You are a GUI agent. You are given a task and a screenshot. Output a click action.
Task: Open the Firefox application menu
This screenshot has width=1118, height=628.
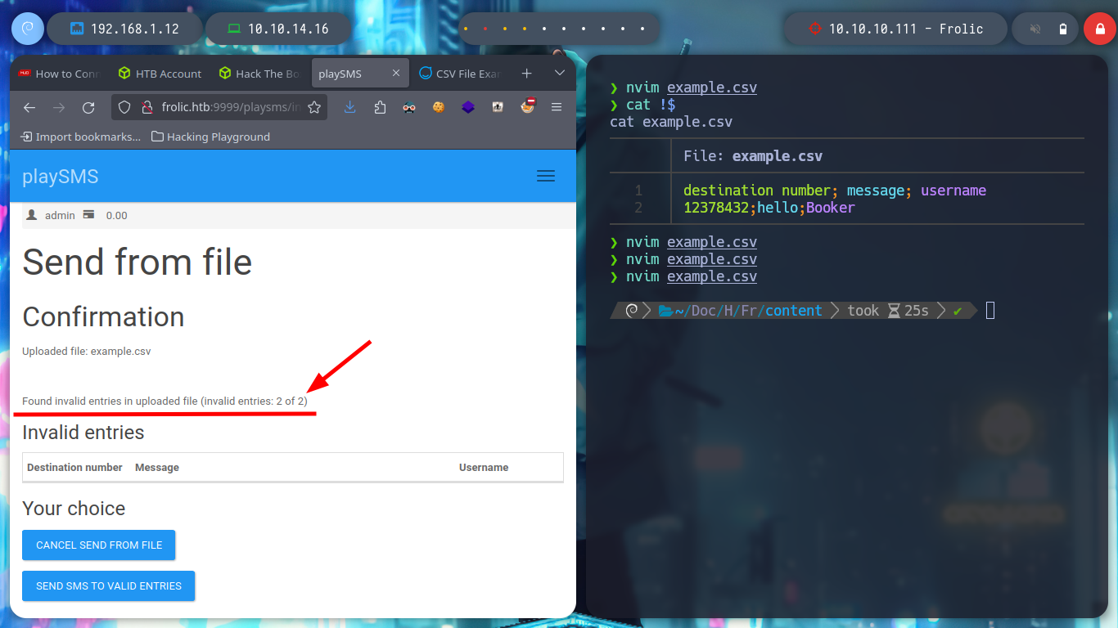pos(557,107)
